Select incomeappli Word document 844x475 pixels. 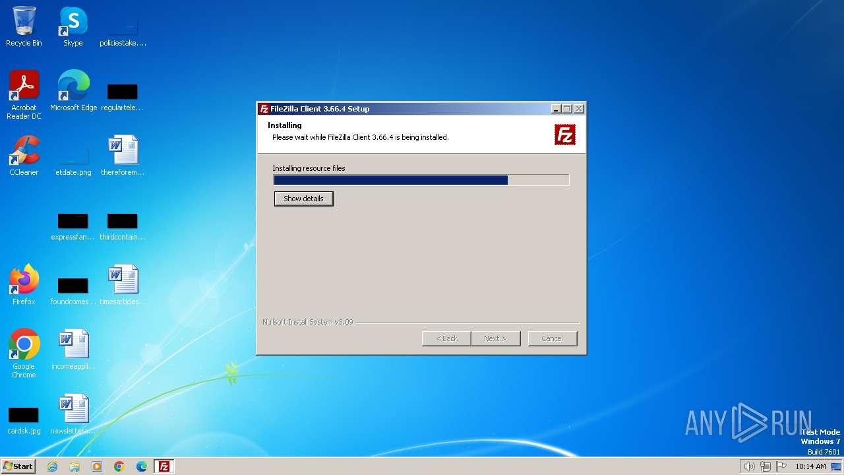73,350
